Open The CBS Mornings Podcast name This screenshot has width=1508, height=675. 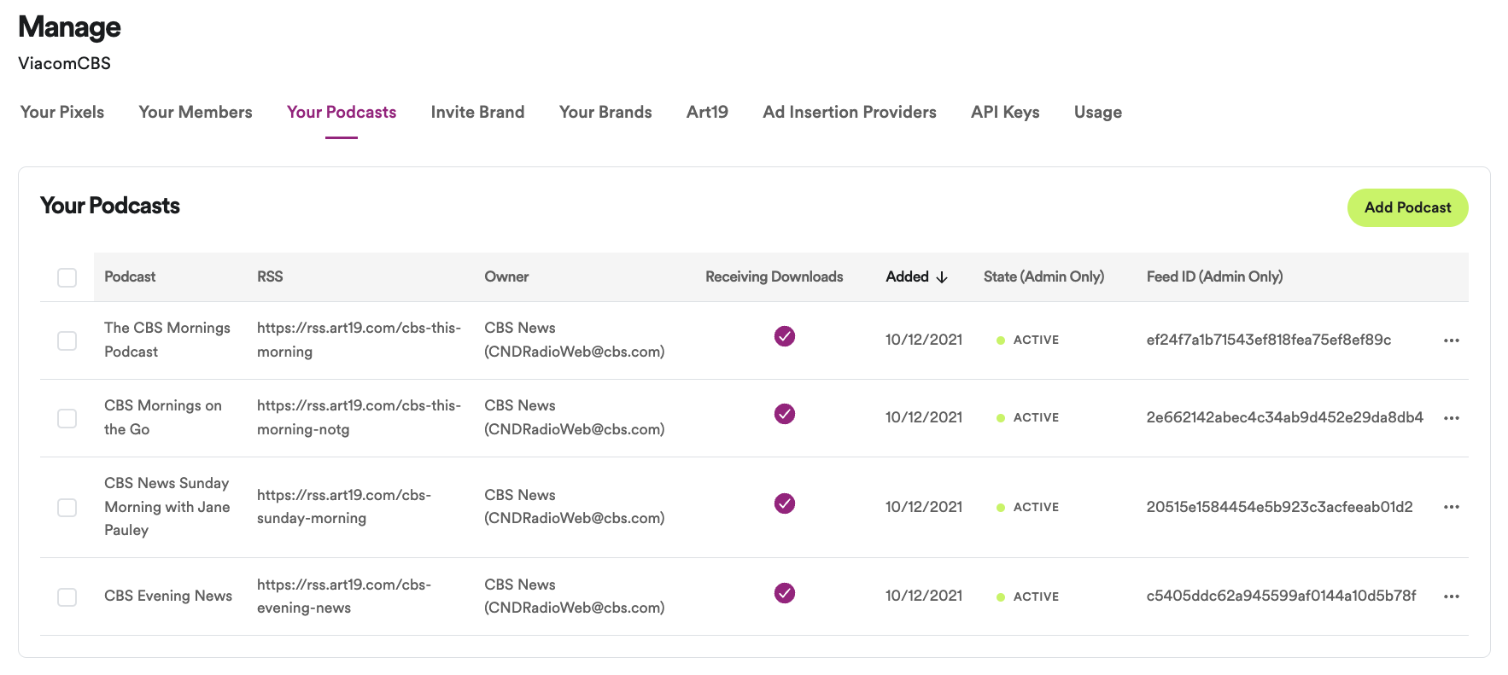click(x=167, y=340)
